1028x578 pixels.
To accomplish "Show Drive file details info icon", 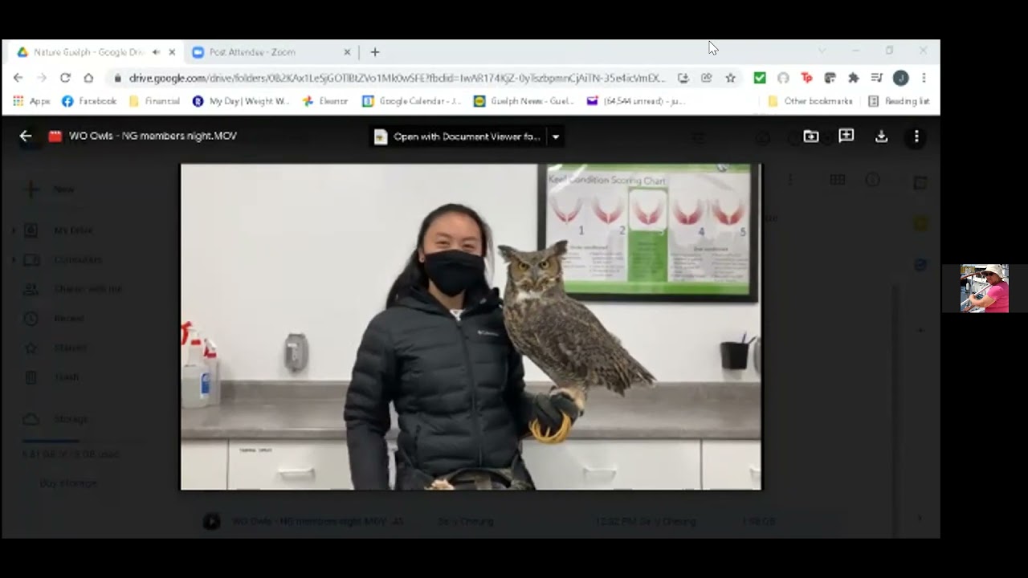I will pos(873,180).
